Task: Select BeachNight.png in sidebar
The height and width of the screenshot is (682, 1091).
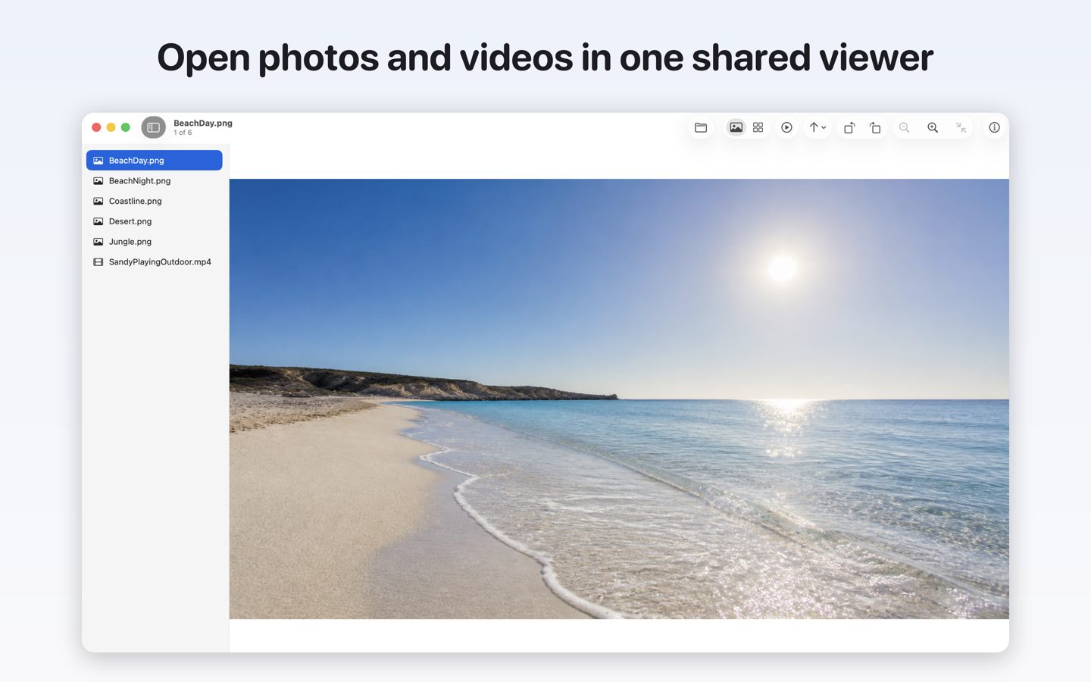Action: point(155,180)
